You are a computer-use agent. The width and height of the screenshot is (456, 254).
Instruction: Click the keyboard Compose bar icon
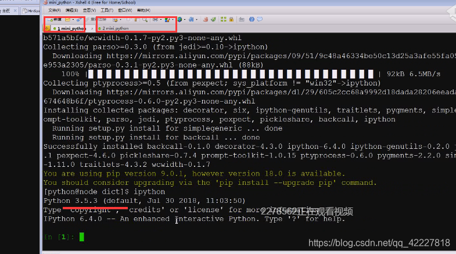click(x=242, y=20)
